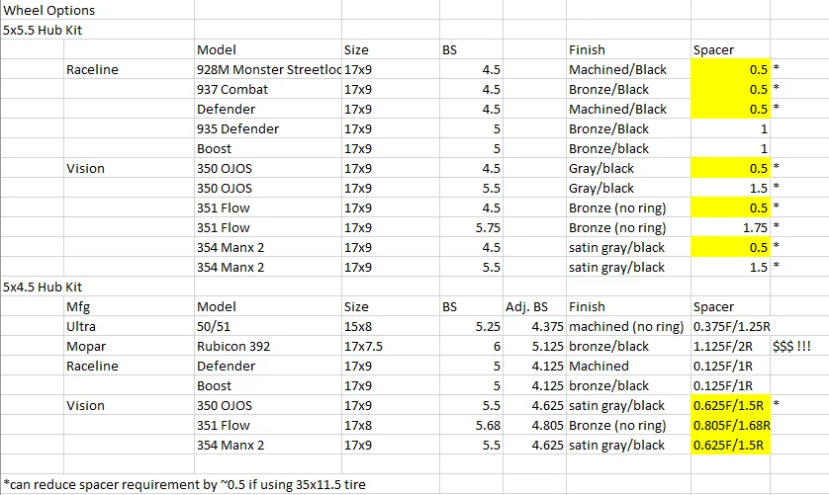
Task: Select the 5.75 backspacing cell for 351 Flow
Action: [x=471, y=227]
